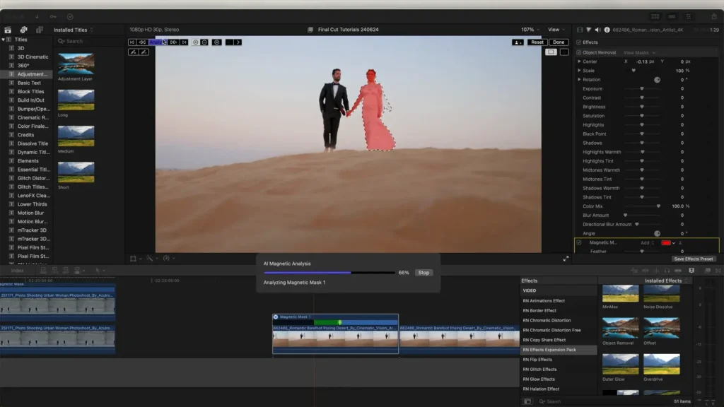Open the View dropdown in viewer
The width and height of the screenshot is (724, 407).
tap(556, 30)
